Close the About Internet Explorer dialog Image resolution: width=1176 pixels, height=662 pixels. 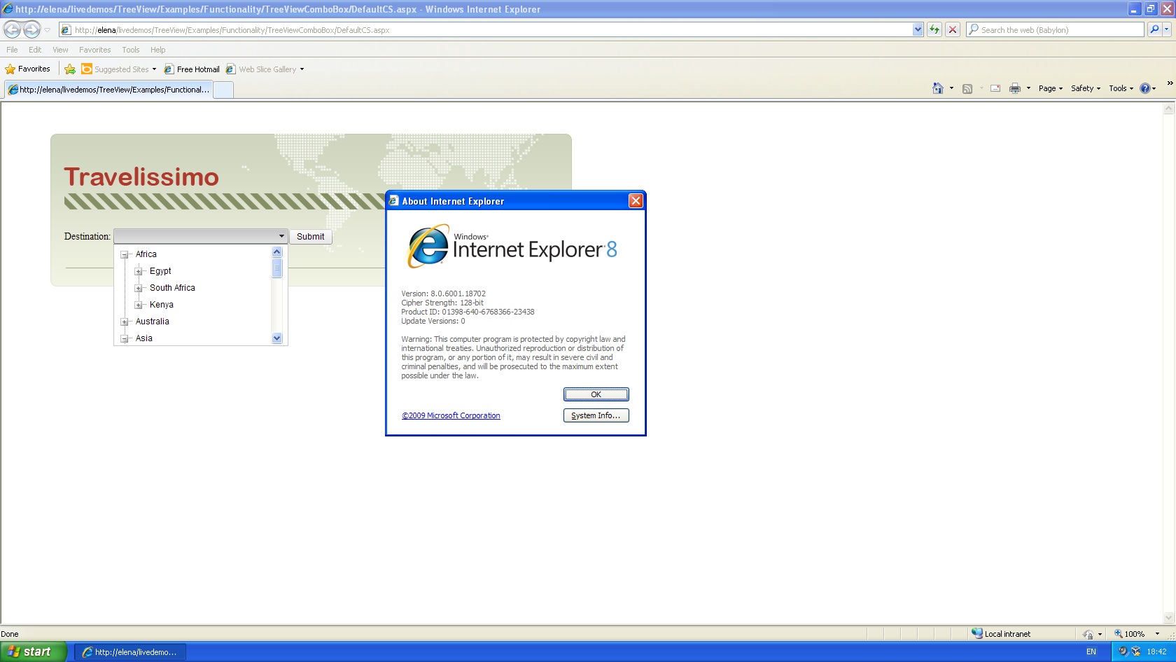(x=636, y=201)
